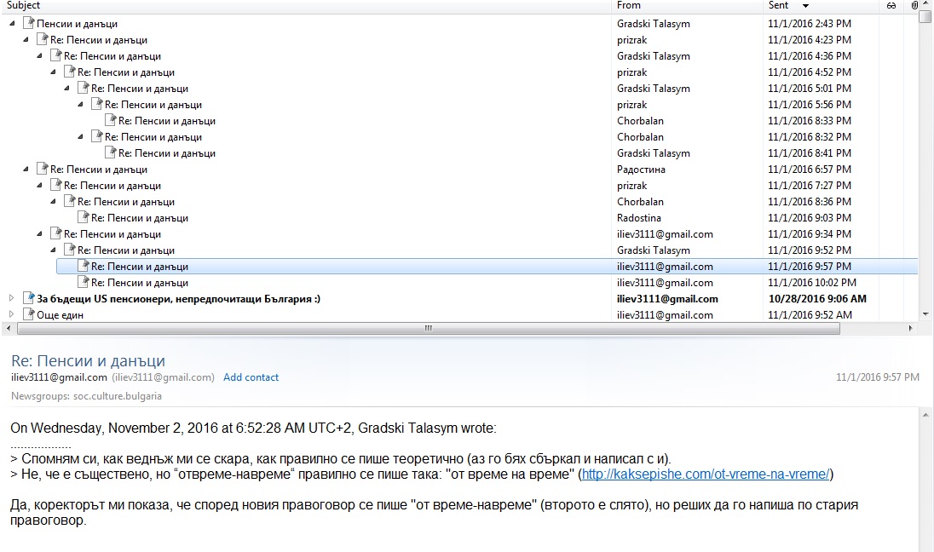
Task: Collapse the top 'Пенсии и данъци' thread
Action: click(12, 23)
